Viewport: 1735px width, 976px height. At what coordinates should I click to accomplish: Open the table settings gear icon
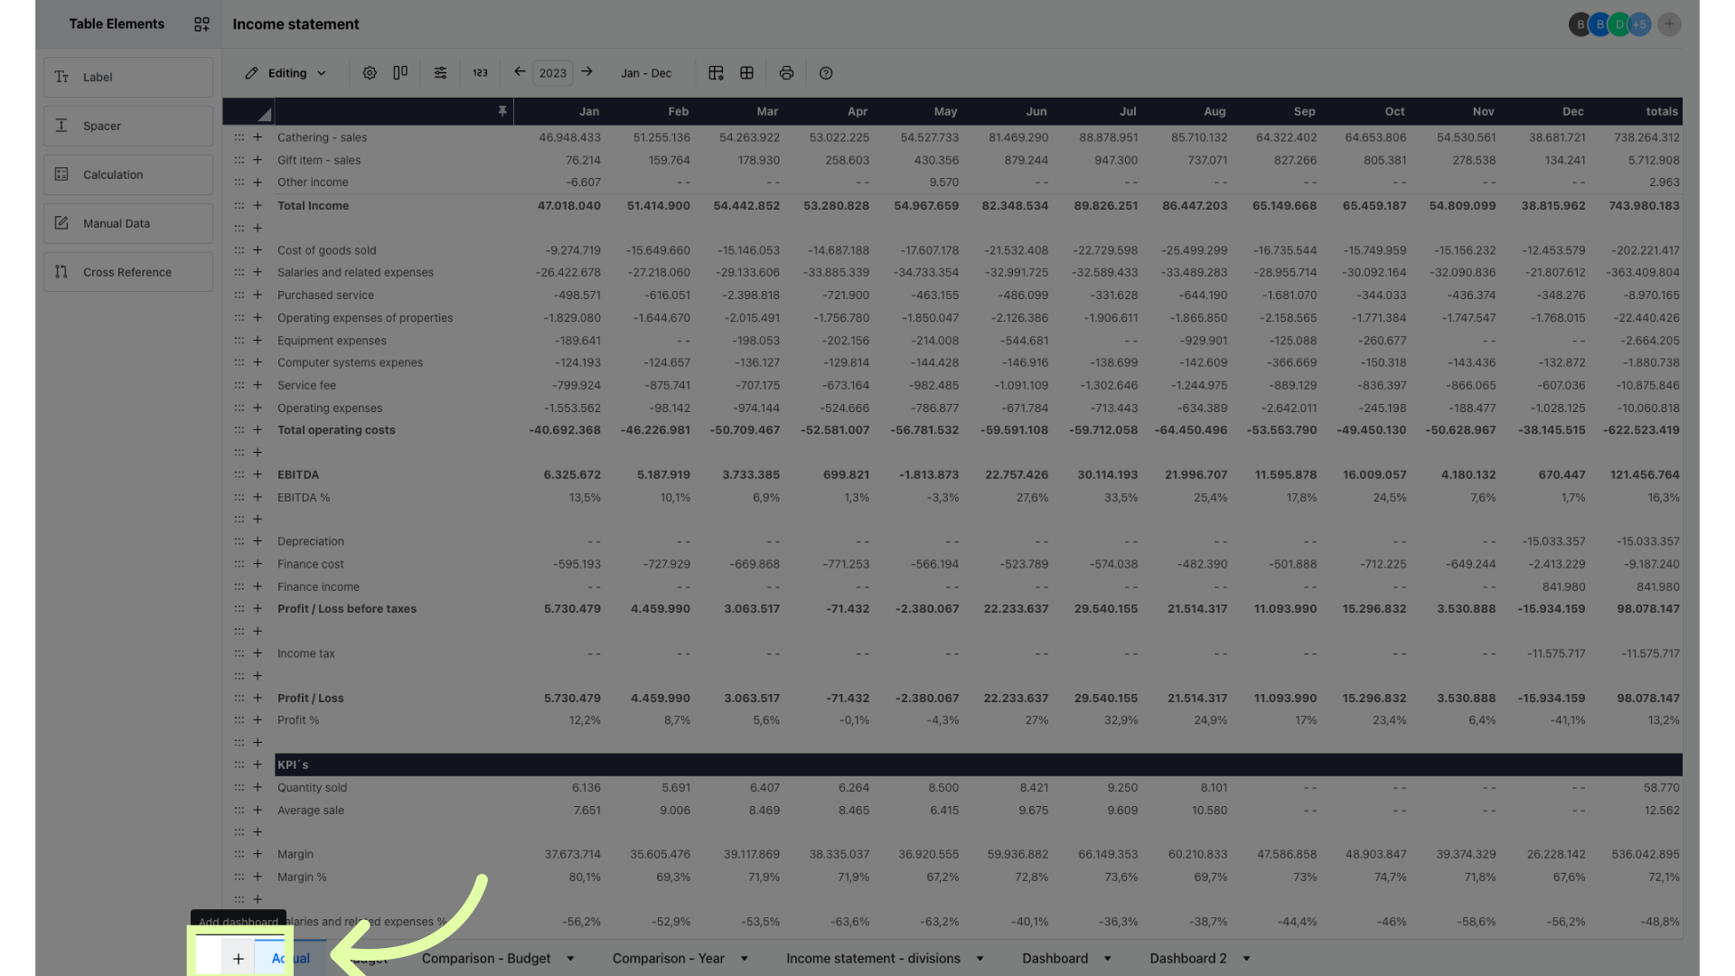370,73
